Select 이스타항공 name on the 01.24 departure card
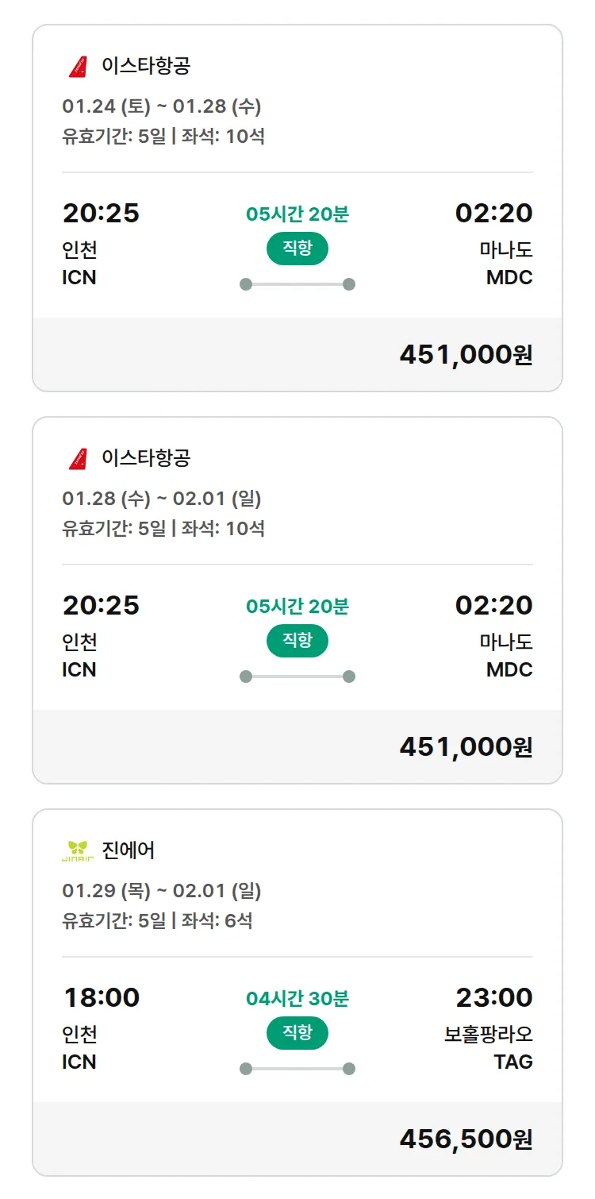The image size is (595, 1199). coord(146,66)
